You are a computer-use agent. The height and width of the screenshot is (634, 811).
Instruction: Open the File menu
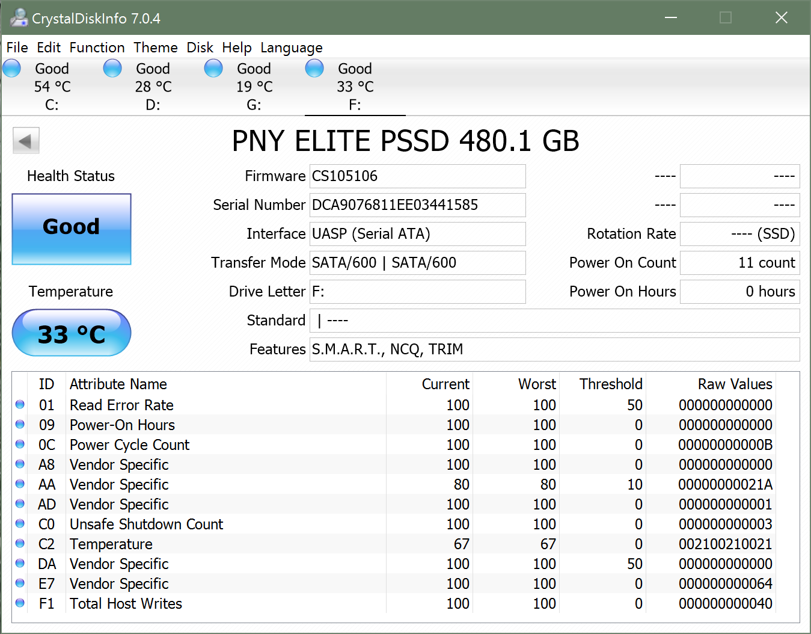pos(17,48)
